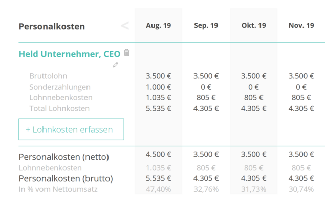
Task: Click the Personalkosten heading
Action: [x=52, y=26]
